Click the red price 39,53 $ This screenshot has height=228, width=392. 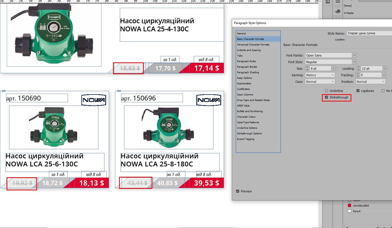[x=206, y=183]
